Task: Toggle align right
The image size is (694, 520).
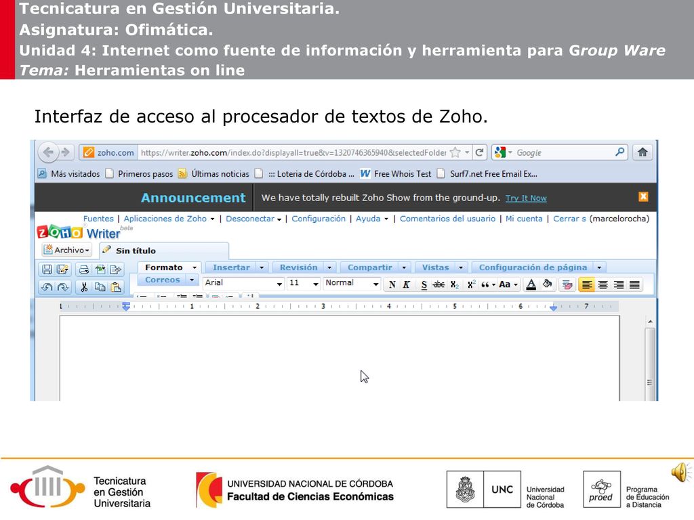Action: [619, 285]
